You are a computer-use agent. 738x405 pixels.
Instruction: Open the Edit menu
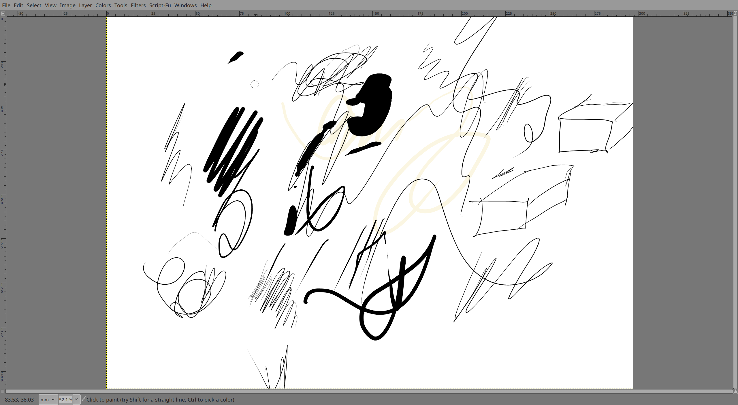[18, 5]
